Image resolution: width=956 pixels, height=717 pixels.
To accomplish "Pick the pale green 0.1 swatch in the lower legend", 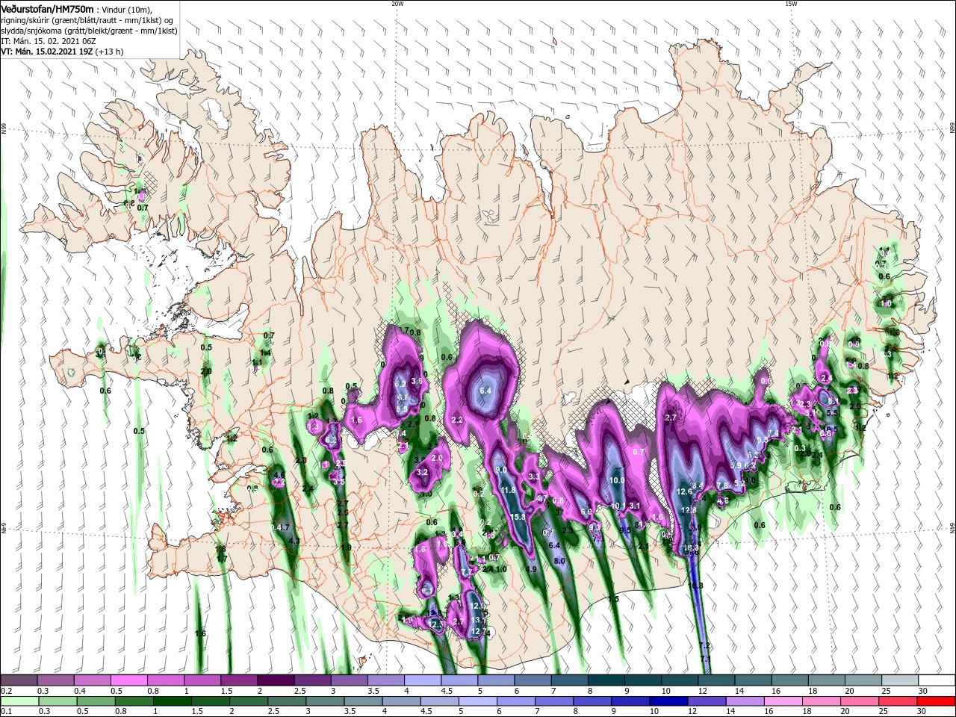I will [x=19, y=702].
